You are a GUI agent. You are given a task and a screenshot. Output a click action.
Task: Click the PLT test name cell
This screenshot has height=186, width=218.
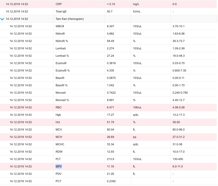[79, 159]
